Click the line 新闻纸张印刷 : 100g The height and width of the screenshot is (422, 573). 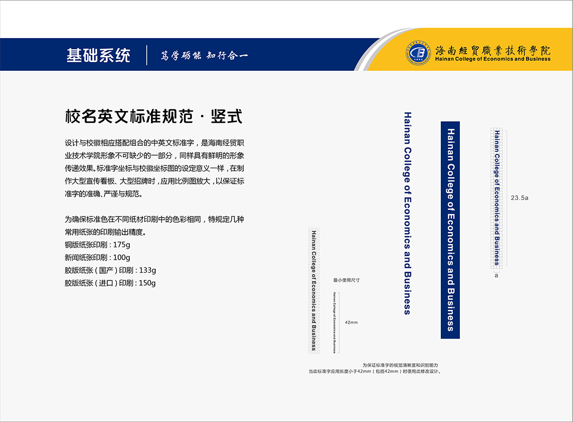click(x=97, y=258)
